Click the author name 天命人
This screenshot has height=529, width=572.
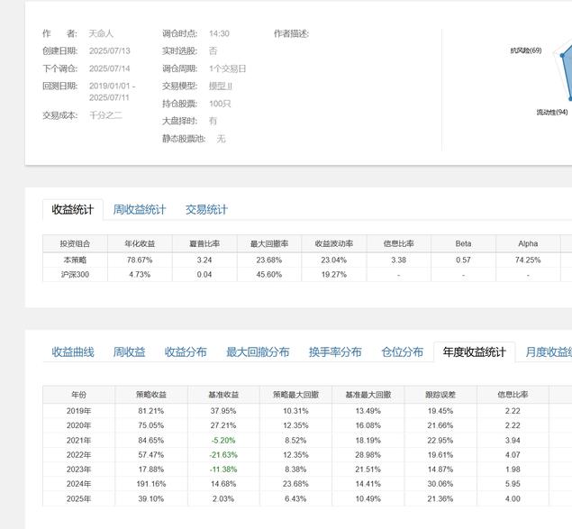pos(102,33)
